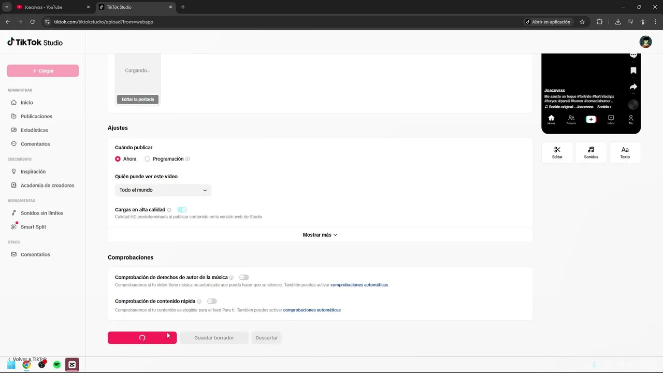
Task: Click the bookmark icon in preview
Action: pos(633,70)
